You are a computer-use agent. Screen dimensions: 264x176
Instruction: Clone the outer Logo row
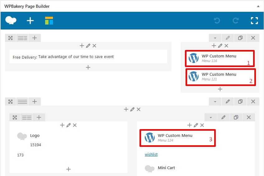(x=240, y=102)
